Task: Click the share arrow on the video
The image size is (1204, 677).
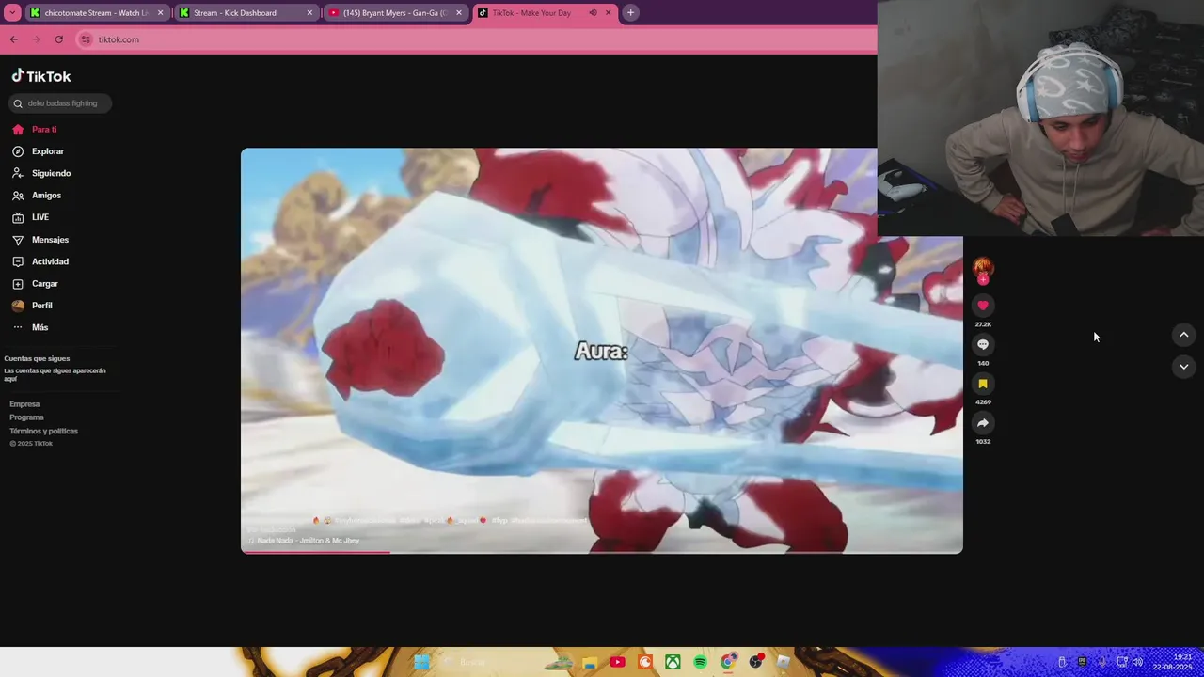Action: pos(983,423)
